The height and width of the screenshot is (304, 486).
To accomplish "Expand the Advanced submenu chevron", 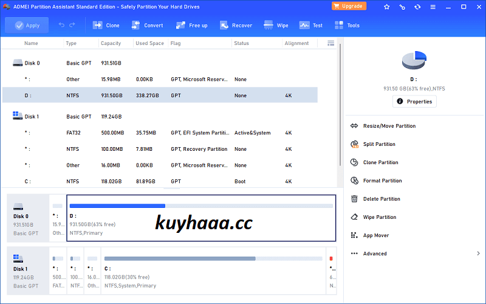I will [x=478, y=254].
